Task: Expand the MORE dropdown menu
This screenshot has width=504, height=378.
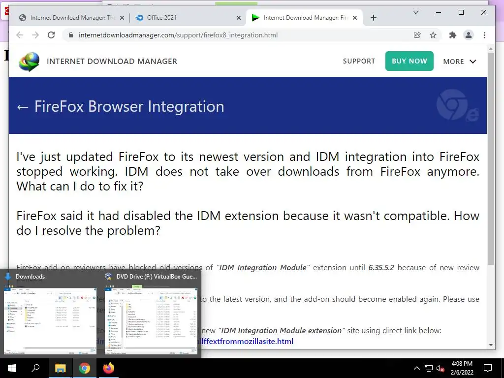Action: coord(459,62)
